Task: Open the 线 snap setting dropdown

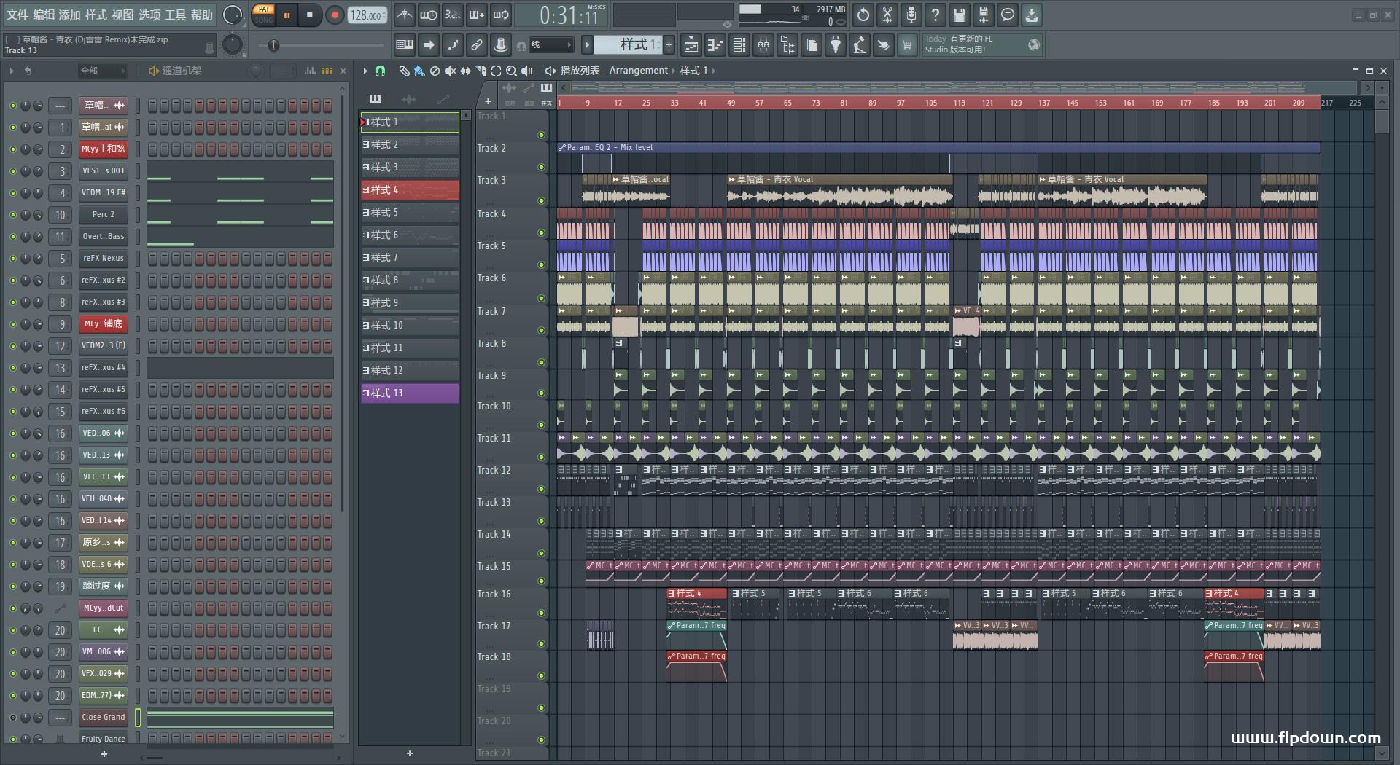Action: pyautogui.click(x=551, y=45)
